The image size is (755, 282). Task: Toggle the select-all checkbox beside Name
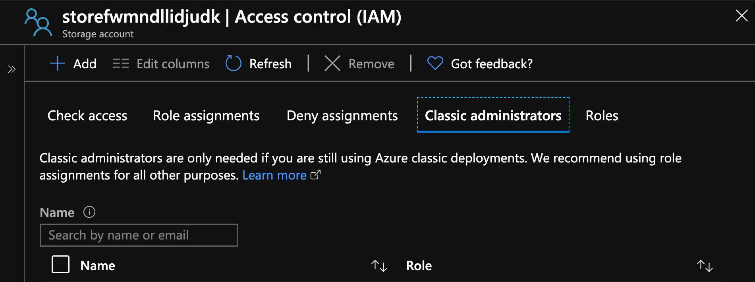tap(60, 265)
